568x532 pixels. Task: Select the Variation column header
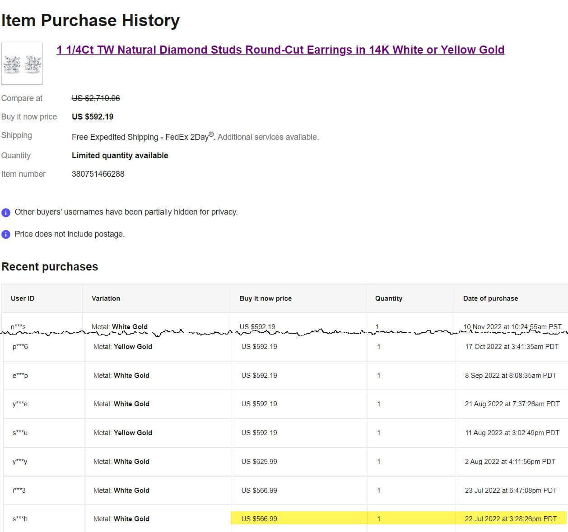click(106, 298)
